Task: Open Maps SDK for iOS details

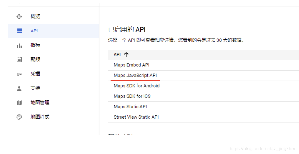Action: pyautogui.click(x=132, y=96)
